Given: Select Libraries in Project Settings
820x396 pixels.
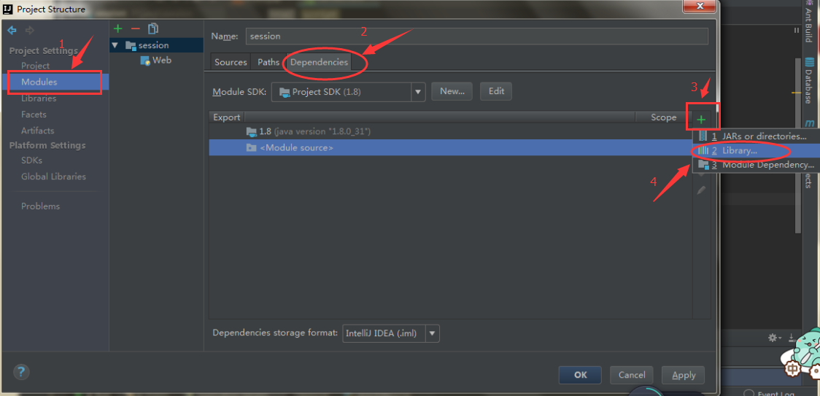Looking at the screenshot, I should tap(39, 98).
